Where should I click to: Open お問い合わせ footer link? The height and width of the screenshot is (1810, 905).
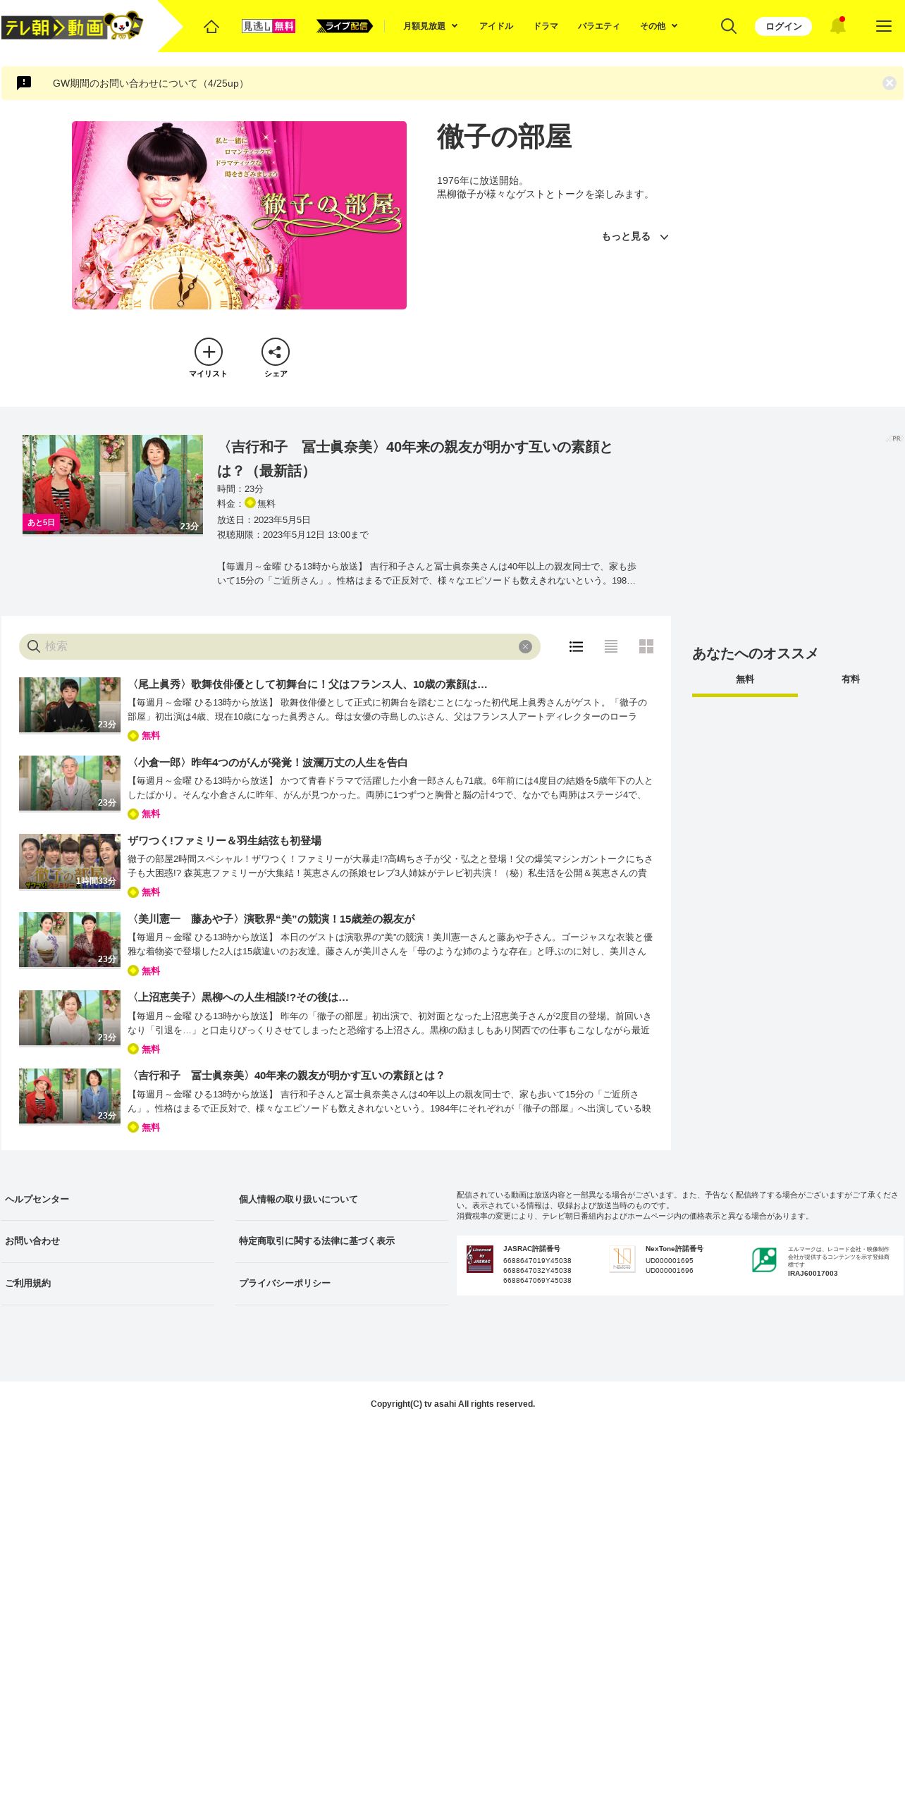[x=108, y=1241]
